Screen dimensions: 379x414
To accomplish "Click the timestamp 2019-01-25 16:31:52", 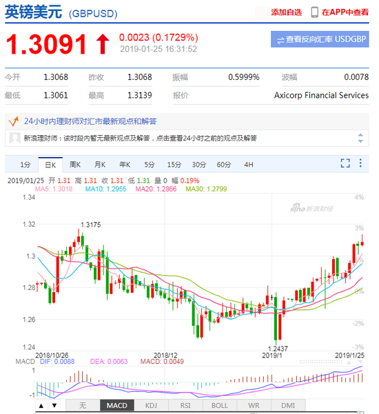I will tap(158, 49).
